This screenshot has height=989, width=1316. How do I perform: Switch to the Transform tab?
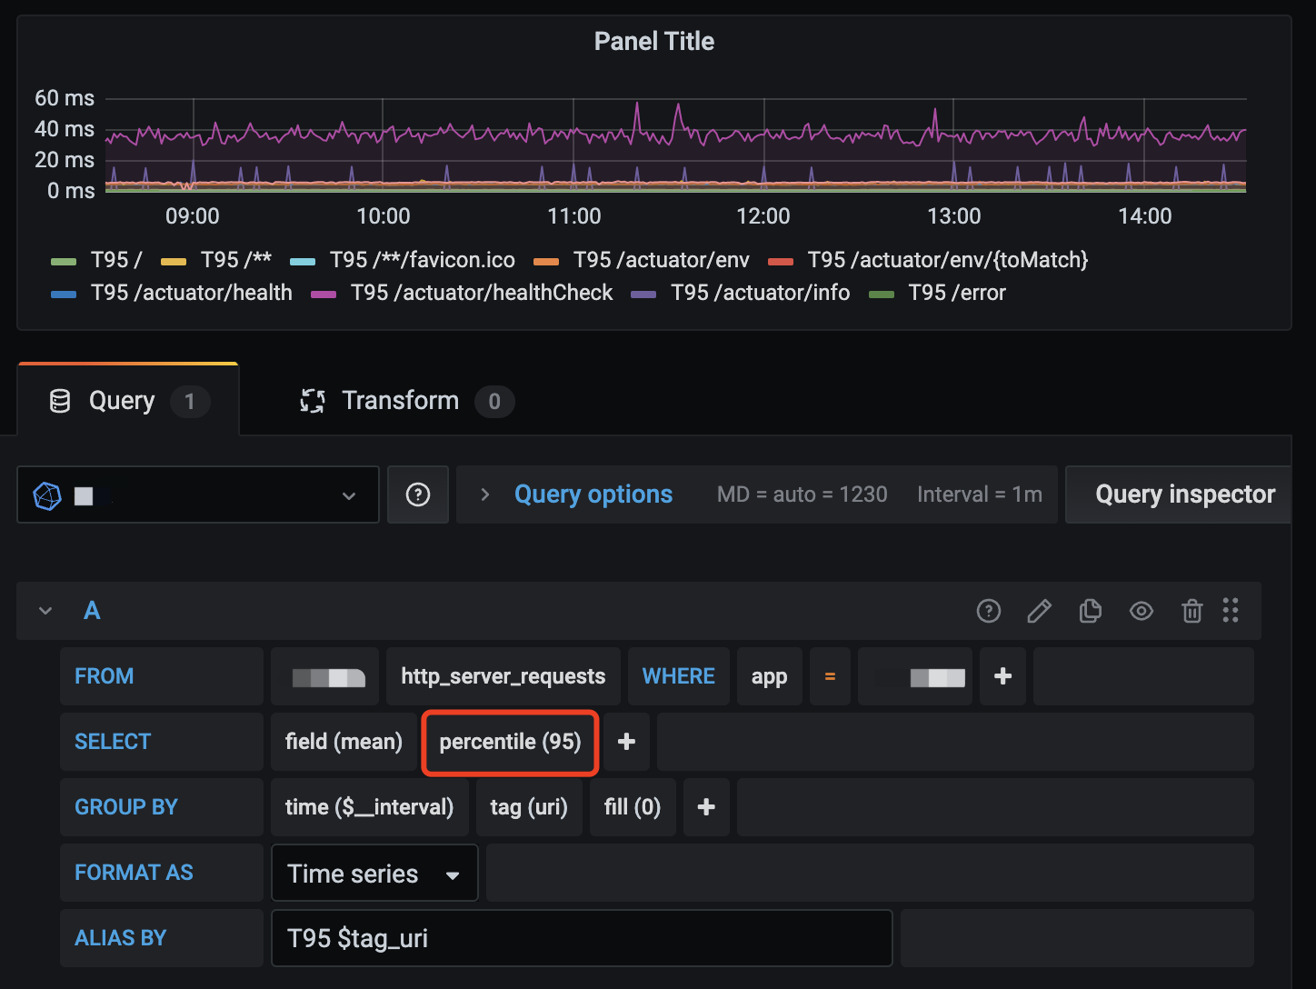pyautogui.click(x=400, y=401)
